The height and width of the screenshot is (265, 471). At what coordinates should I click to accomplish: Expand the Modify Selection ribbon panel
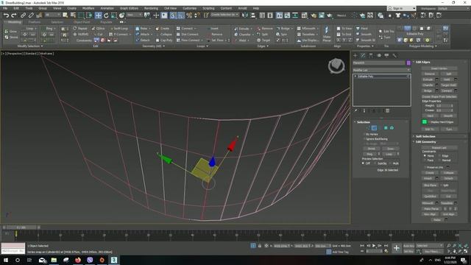(30, 46)
